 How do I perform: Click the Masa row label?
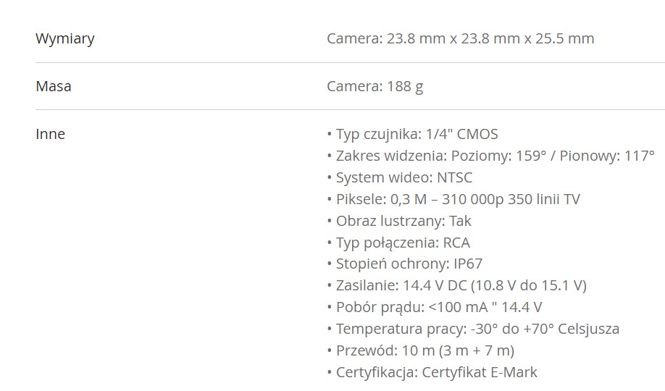coord(54,86)
